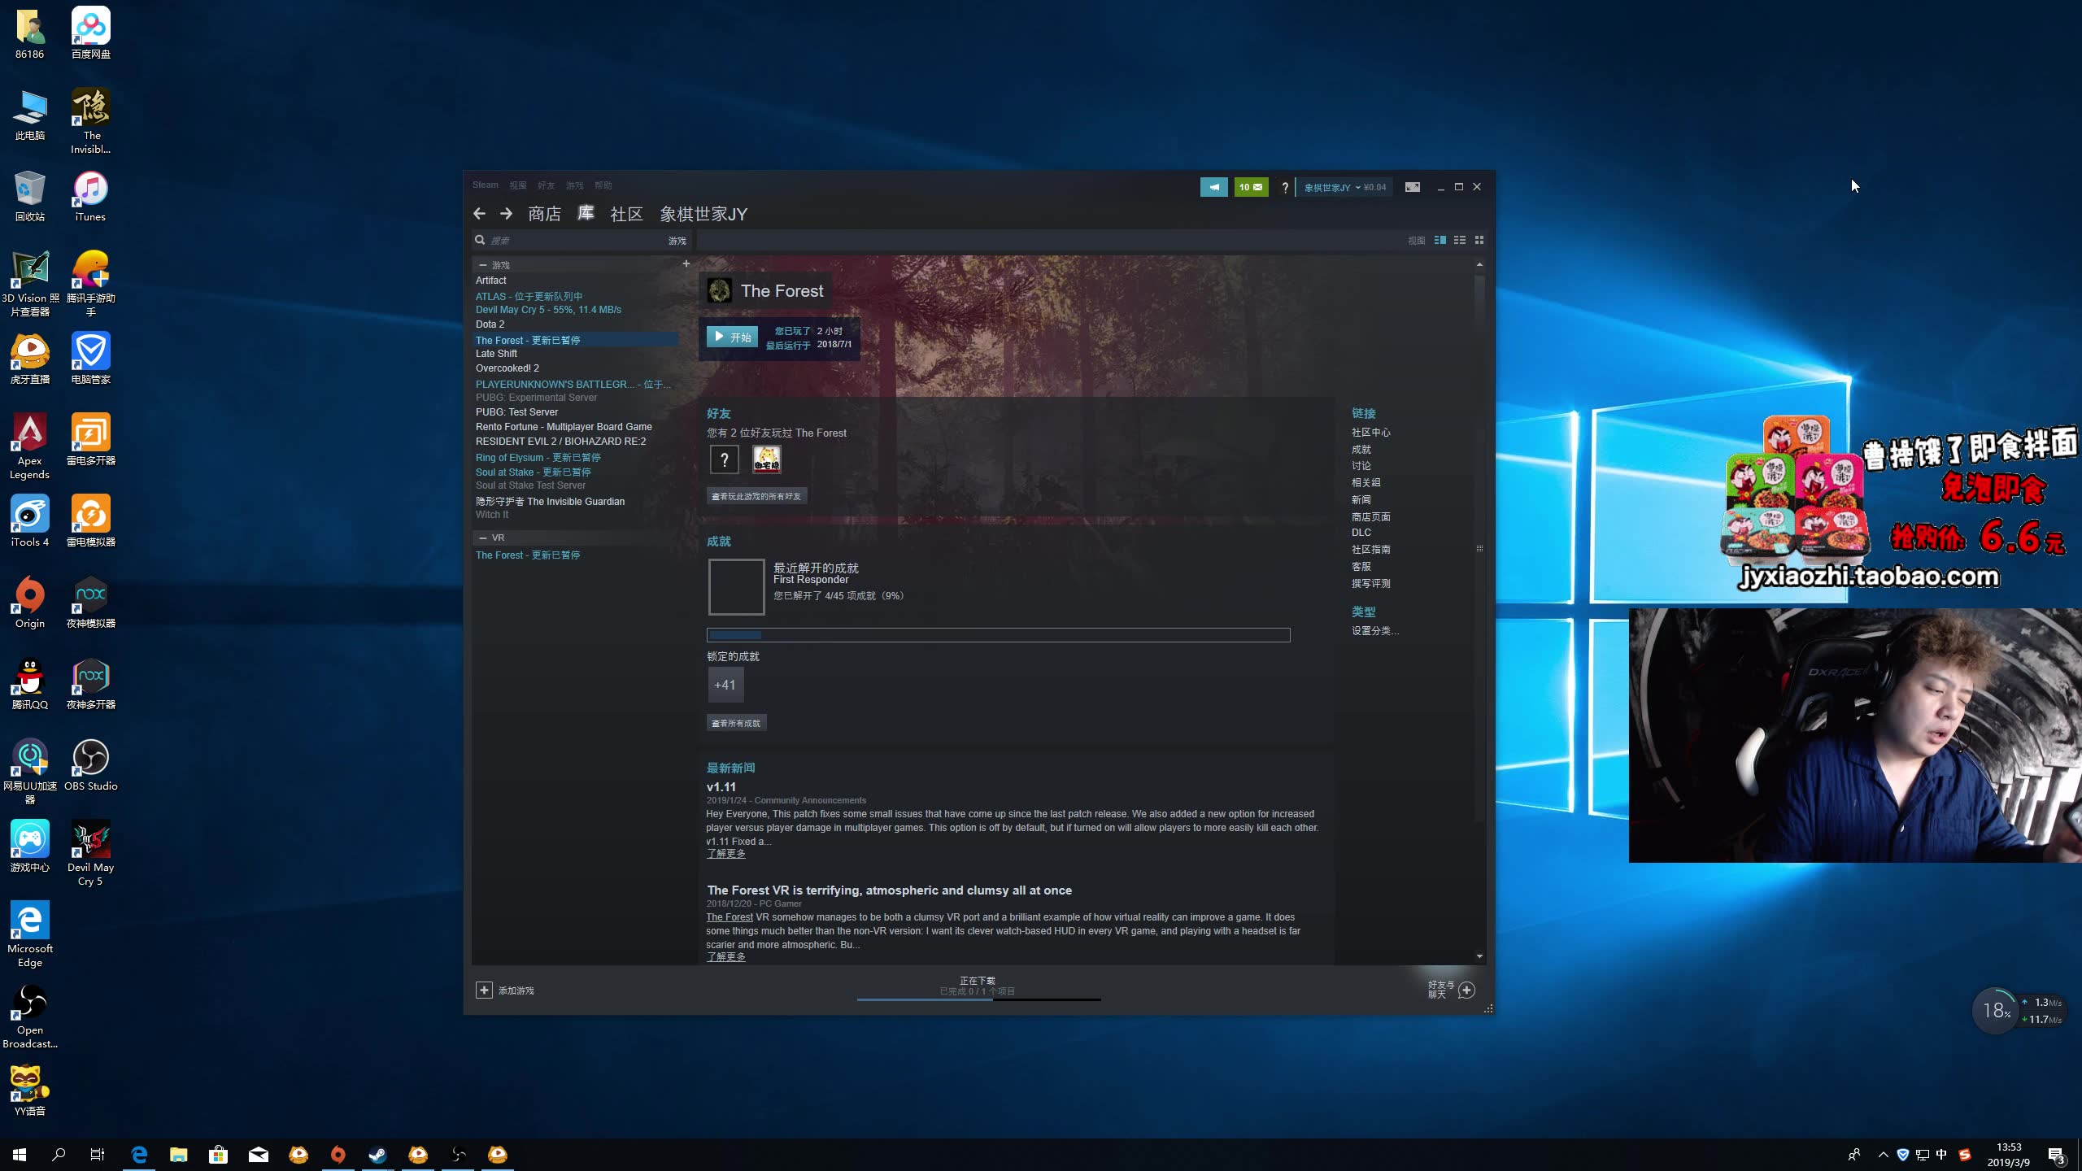The width and height of the screenshot is (2082, 1171).
Task: Open iTunes desktop icon
Action: click(90, 195)
